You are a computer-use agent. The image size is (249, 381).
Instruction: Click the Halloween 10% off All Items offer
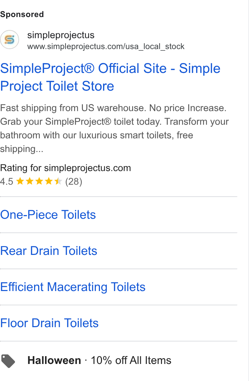coord(99,360)
